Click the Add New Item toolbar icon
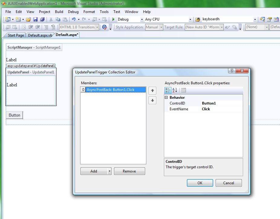Screen dimensions: 280x219 click(18, 19)
